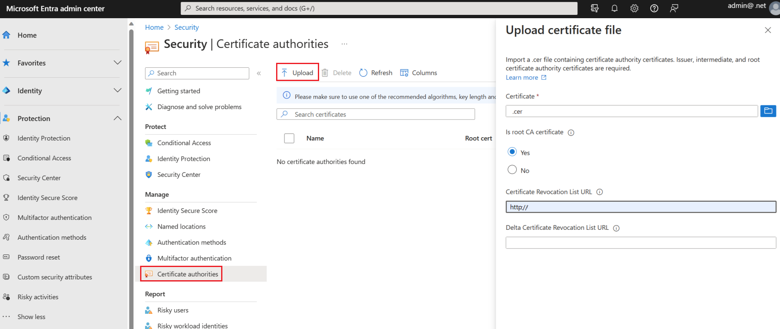Open Security Center in left navigation

tap(39, 178)
